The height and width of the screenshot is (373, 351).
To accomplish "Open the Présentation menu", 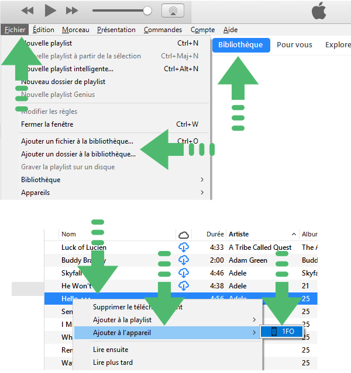I will tap(116, 30).
